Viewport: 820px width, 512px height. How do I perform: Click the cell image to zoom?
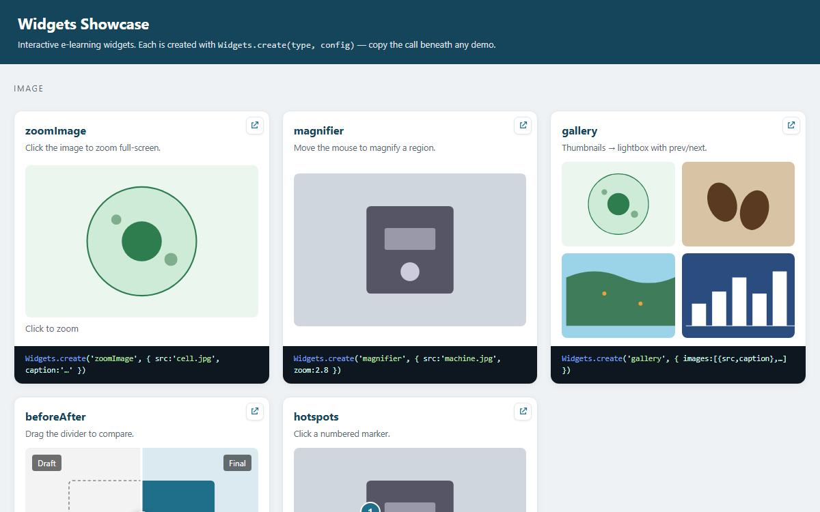(x=141, y=241)
